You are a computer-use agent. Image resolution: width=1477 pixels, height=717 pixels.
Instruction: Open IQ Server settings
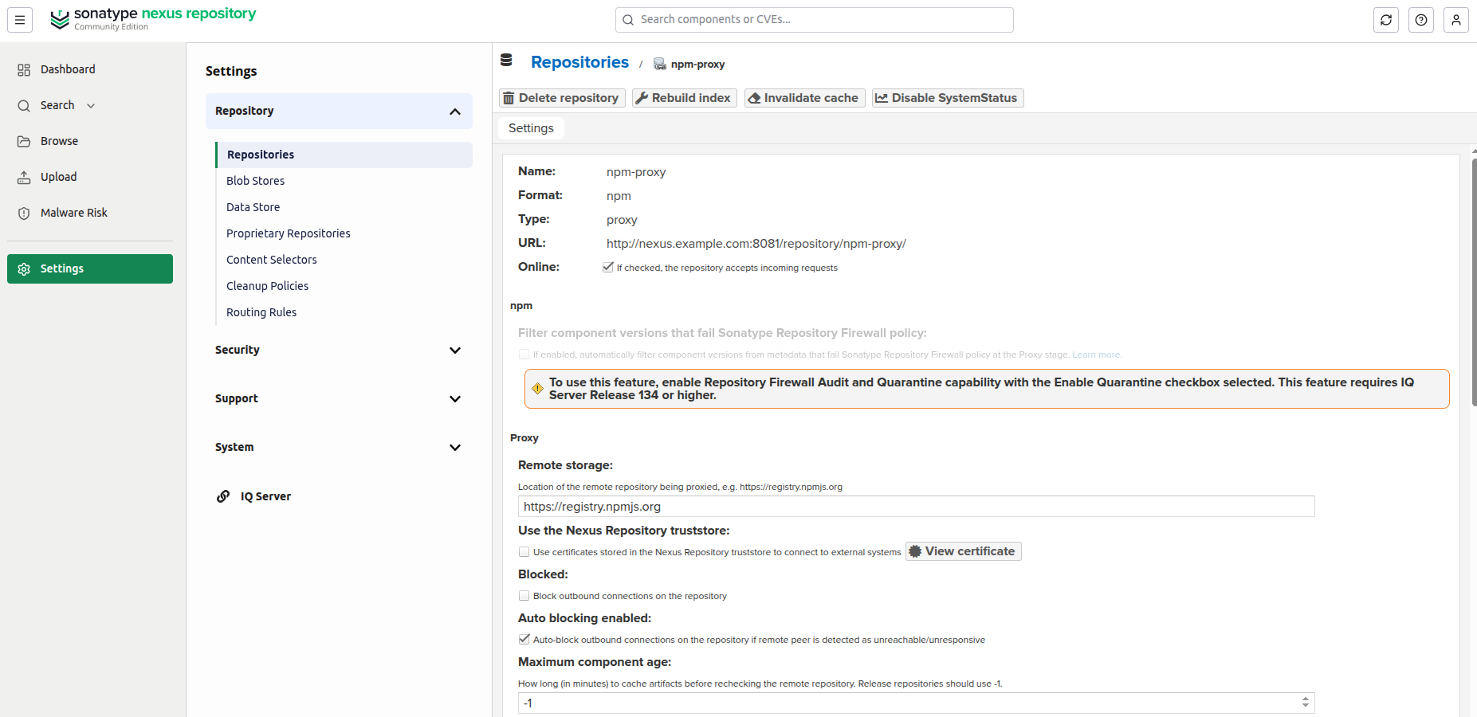[265, 496]
